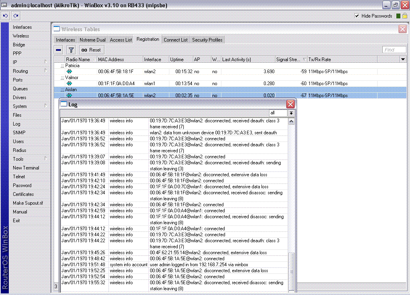Click the Reset counters button
Image resolution: width=410 pixels, height=295 pixels.
(91, 50)
